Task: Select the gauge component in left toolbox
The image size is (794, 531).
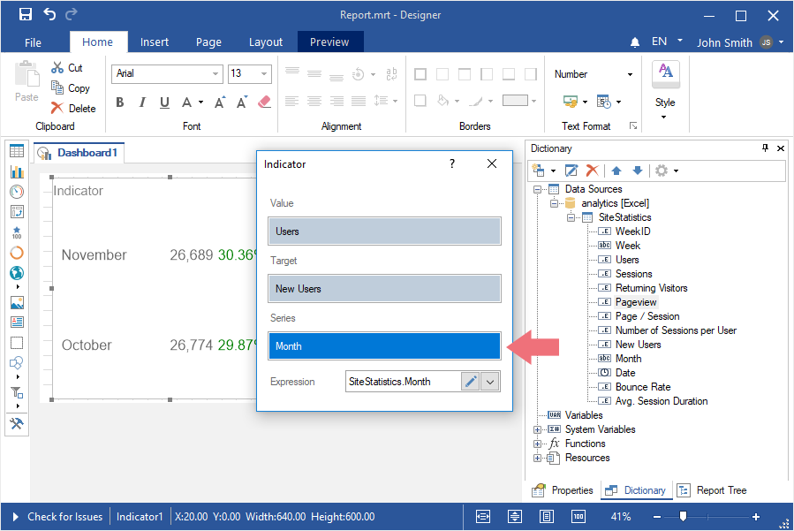Action: [17, 192]
